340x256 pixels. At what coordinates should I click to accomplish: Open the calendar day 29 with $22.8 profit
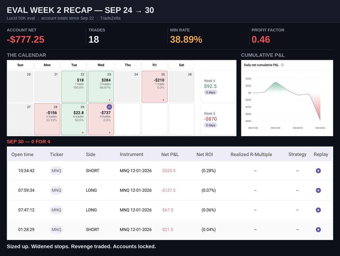coord(74,119)
